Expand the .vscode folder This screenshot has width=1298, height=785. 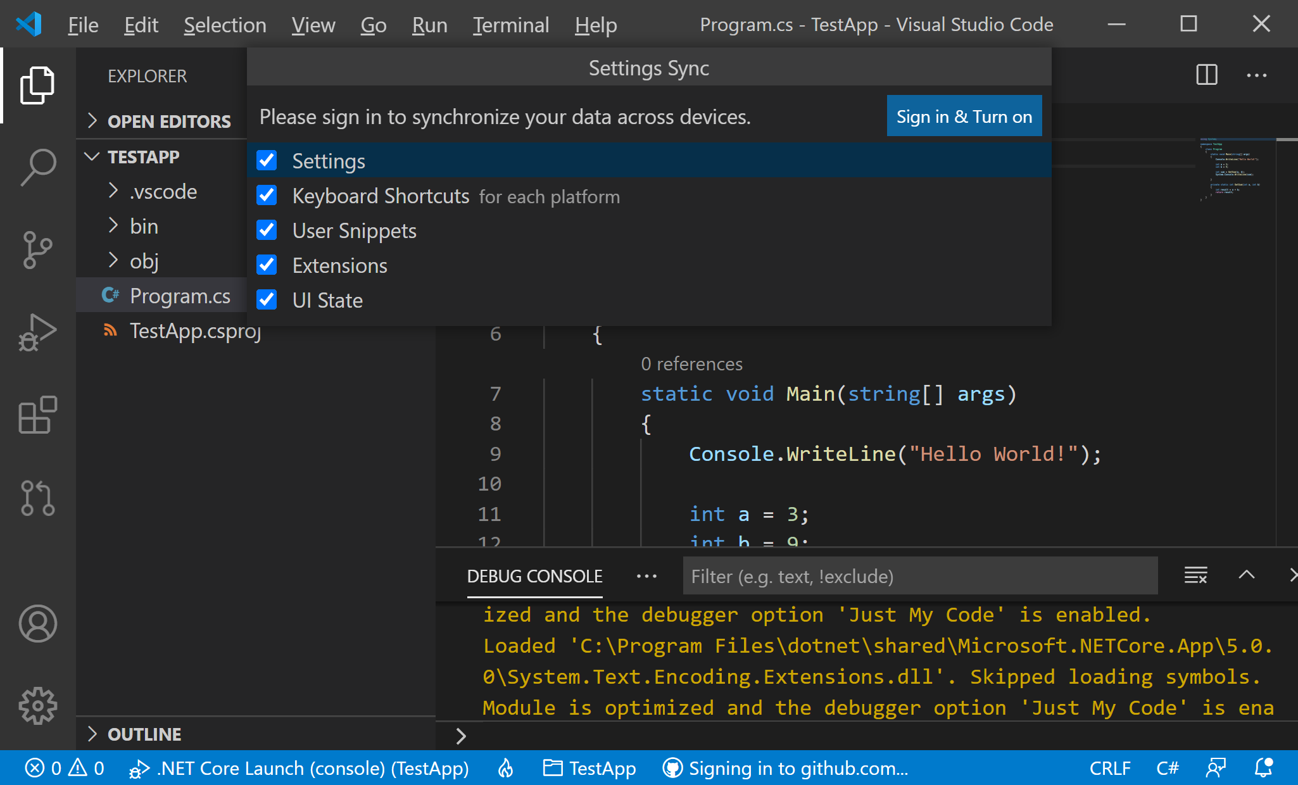(x=163, y=191)
